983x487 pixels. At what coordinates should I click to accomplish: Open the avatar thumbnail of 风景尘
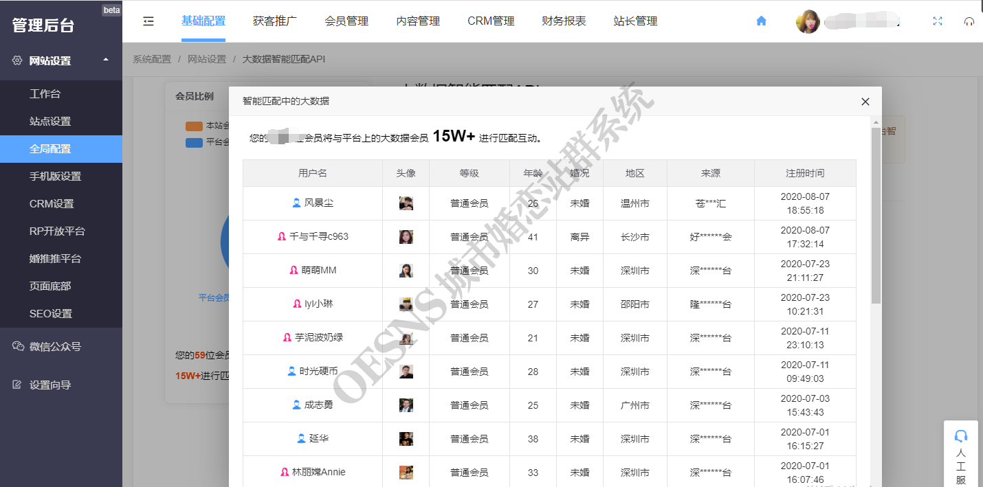coord(406,203)
